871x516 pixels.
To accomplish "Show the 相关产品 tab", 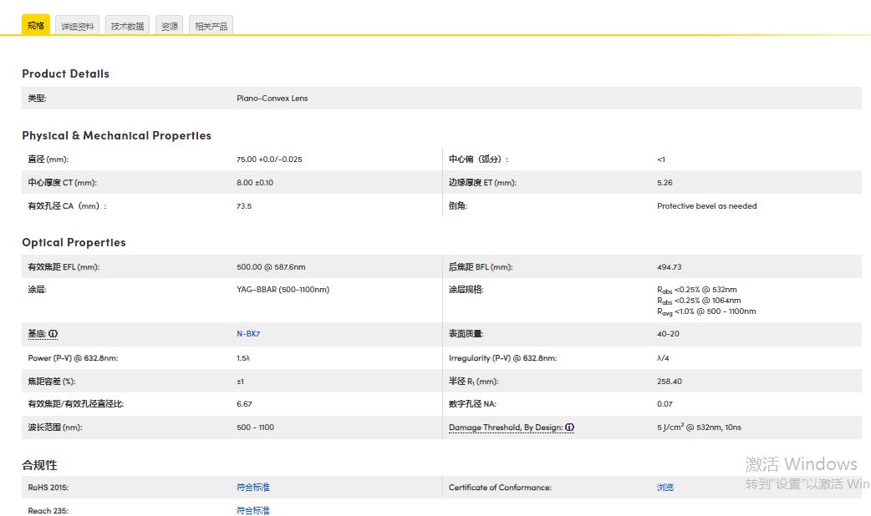I will click(211, 27).
